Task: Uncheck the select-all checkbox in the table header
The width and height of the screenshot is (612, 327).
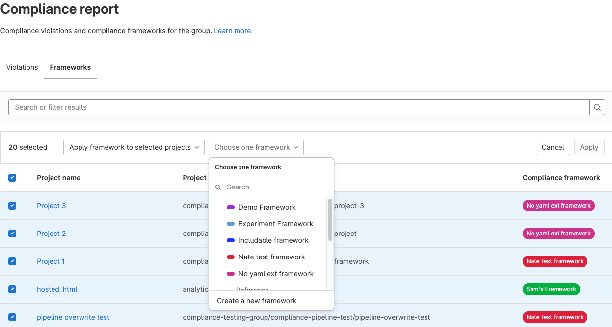Action: (12, 178)
